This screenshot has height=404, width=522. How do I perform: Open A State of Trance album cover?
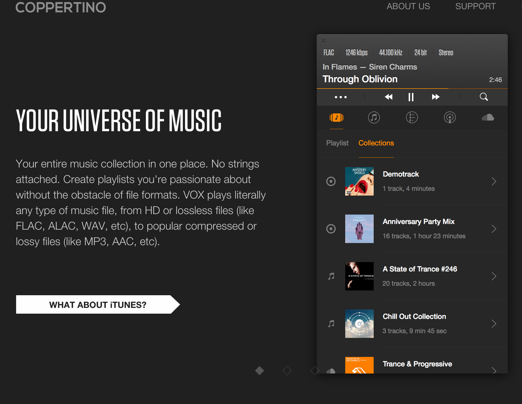(x=359, y=276)
